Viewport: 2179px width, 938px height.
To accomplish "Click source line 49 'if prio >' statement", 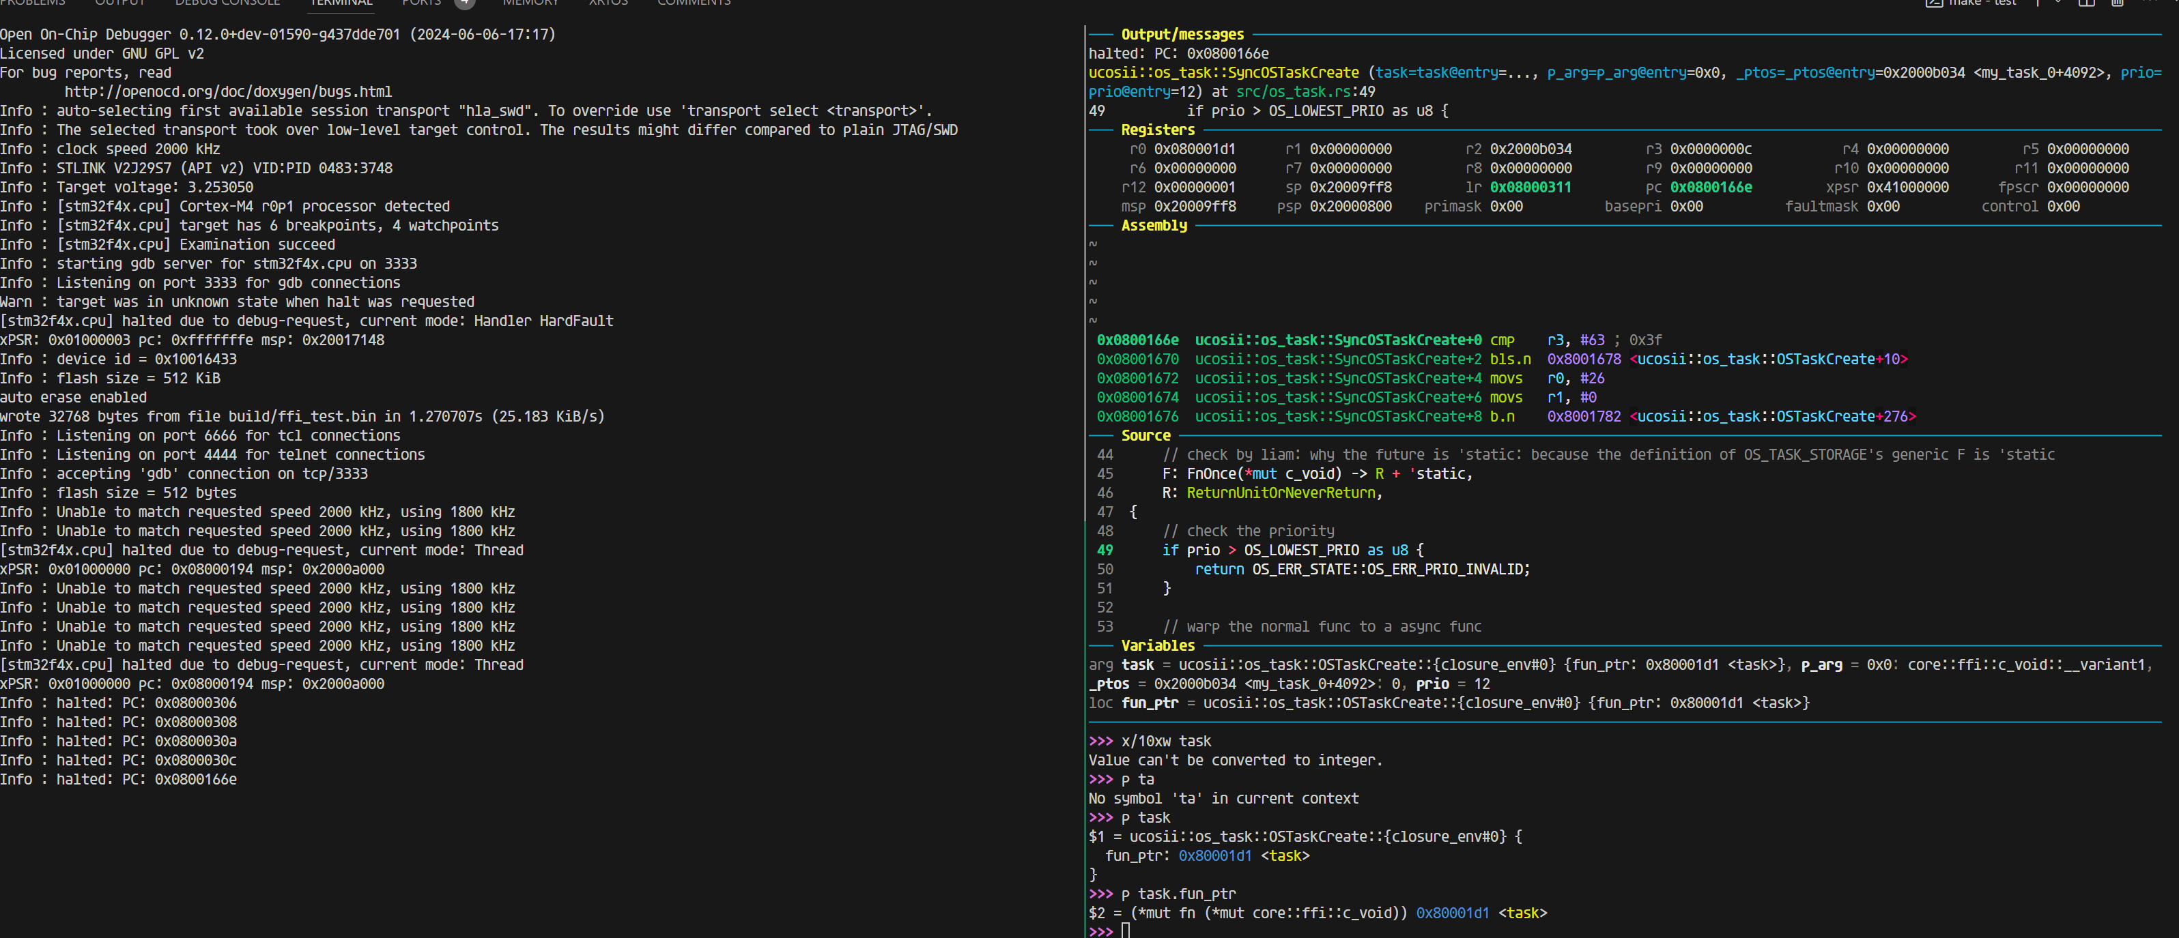I will click(x=1292, y=550).
